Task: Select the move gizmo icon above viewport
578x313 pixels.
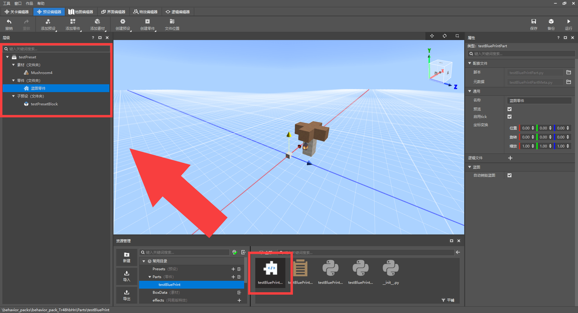Action: pyautogui.click(x=432, y=36)
